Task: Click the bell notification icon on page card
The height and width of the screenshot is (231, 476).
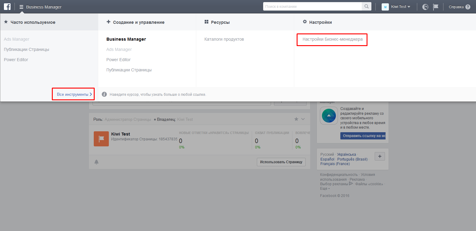Action: 96,162
